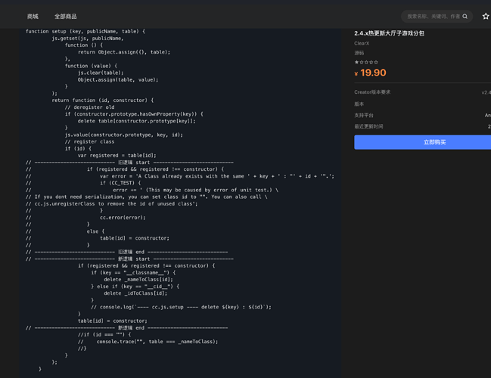491x378 pixels.
Task: Click the code preview screenshot
Action: click(x=182, y=200)
